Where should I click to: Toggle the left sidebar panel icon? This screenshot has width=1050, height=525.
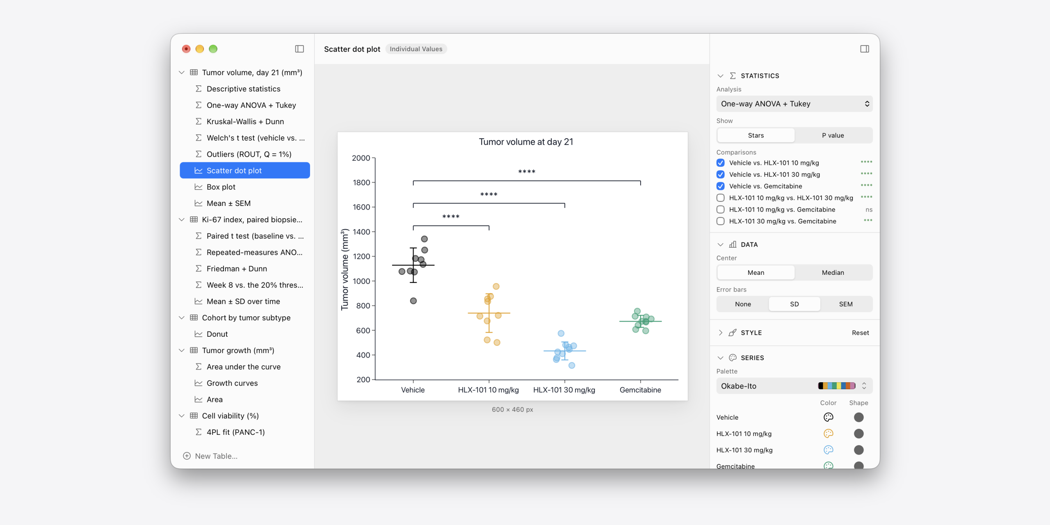pyautogui.click(x=299, y=49)
